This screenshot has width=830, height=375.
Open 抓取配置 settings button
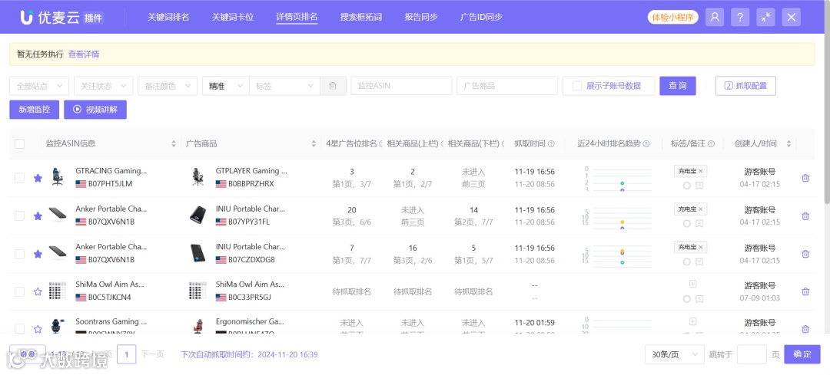(x=745, y=86)
